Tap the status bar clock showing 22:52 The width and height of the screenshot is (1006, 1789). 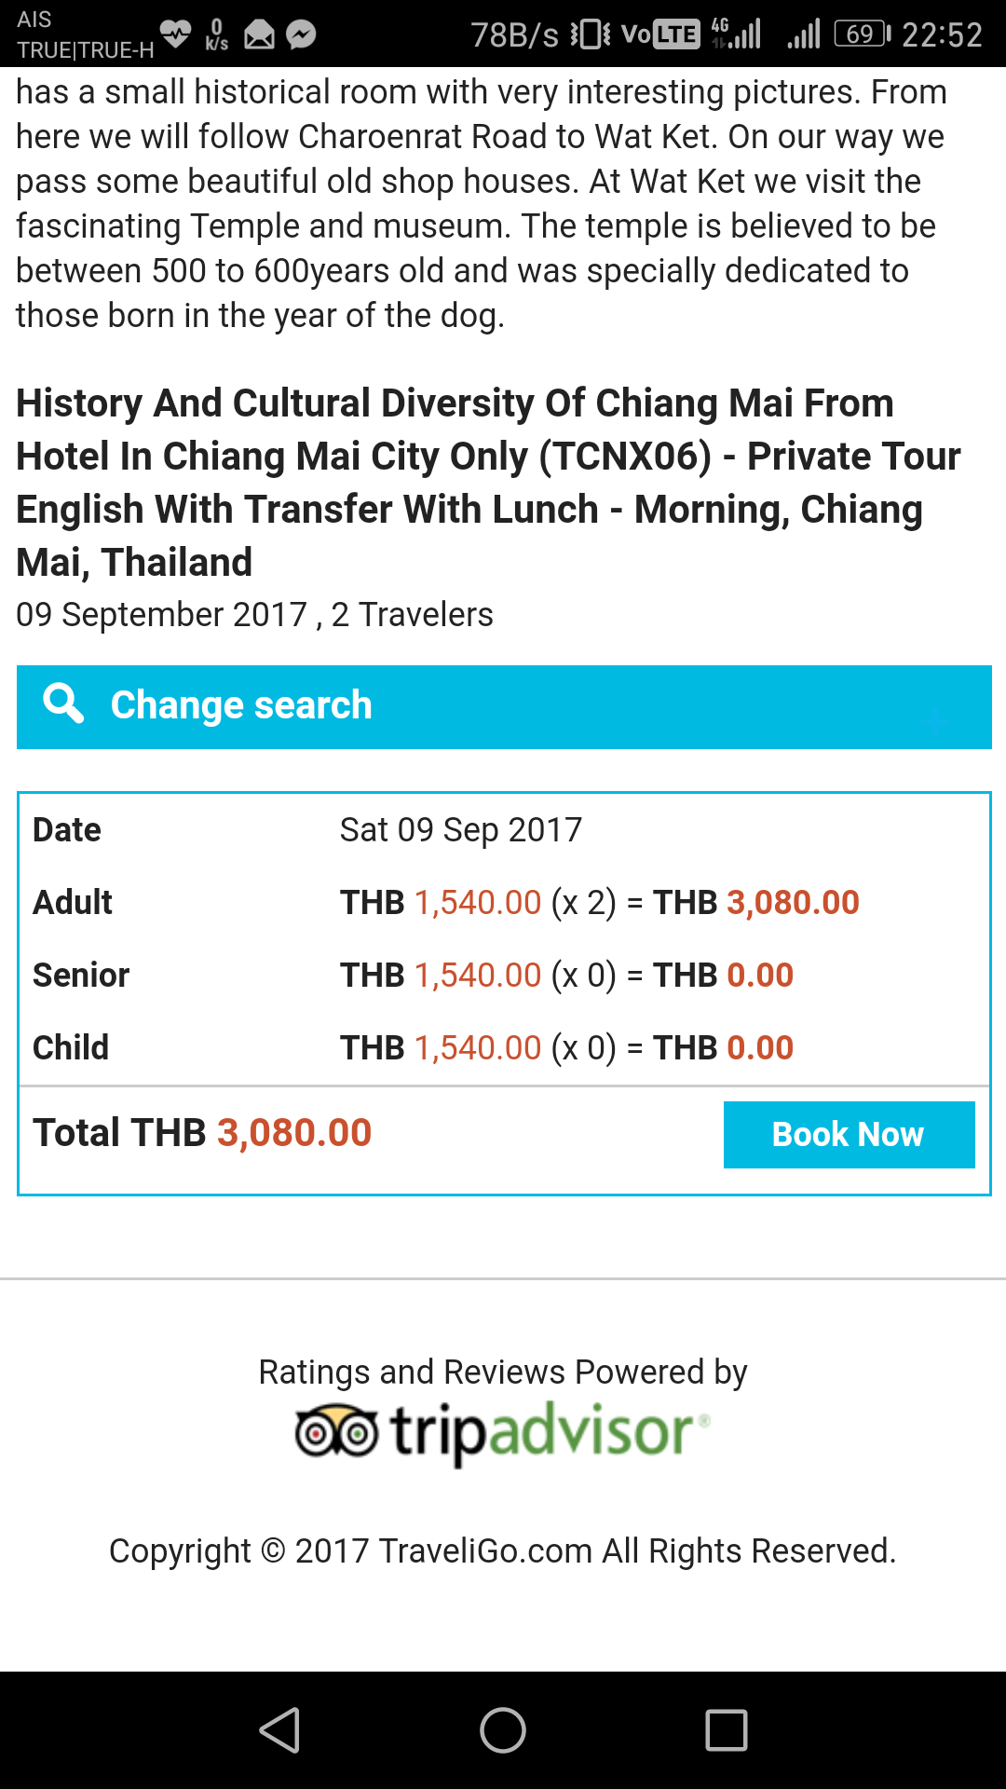tap(942, 35)
